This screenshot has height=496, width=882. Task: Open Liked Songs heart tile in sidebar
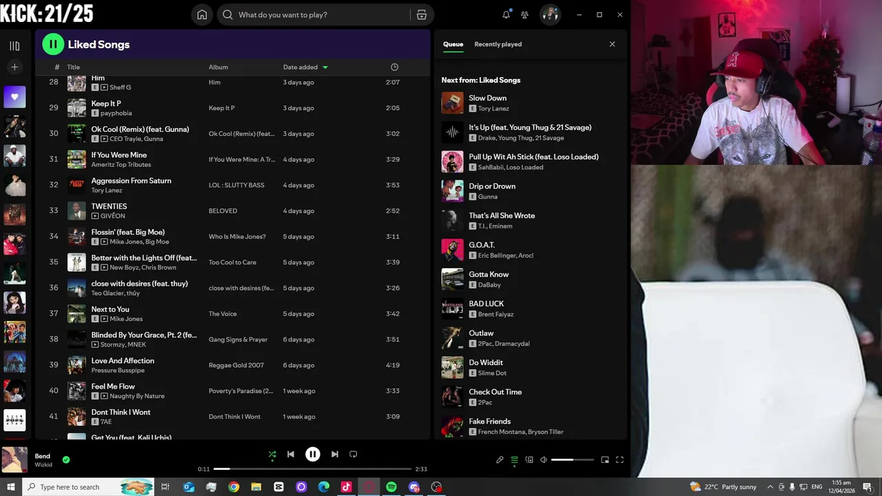(14, 97)
